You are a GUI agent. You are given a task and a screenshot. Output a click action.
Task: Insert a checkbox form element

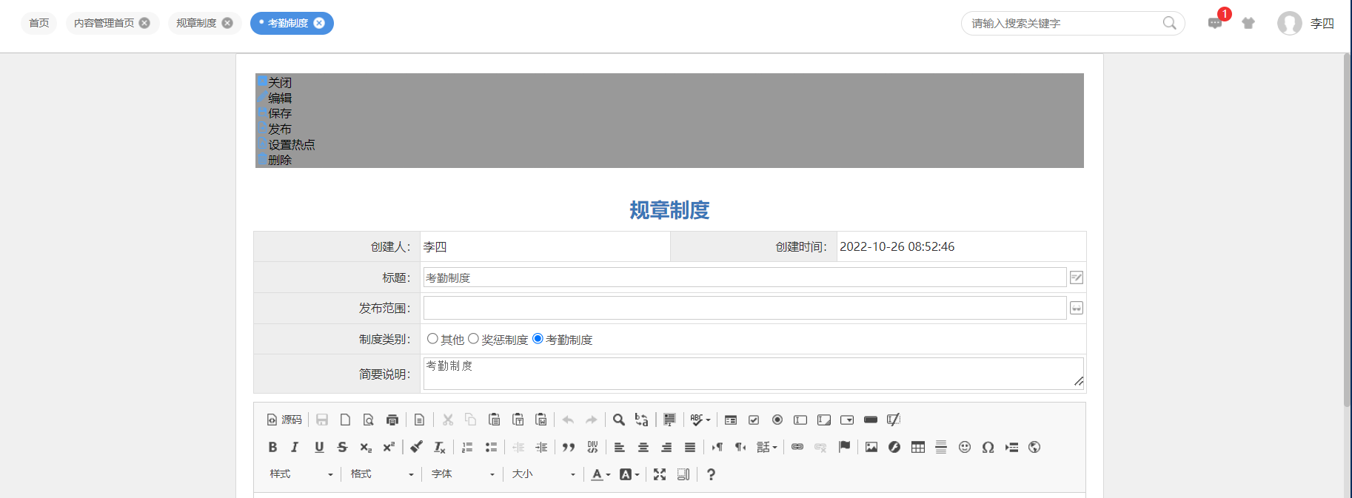[x=754, y=420]
